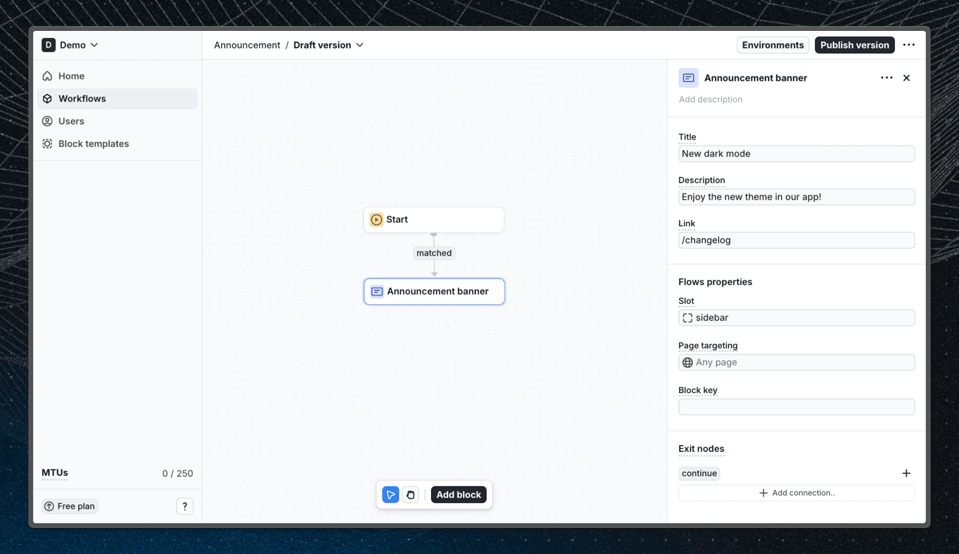Viewport: 959px width, 554px height.
Task: Click the Start node play icon
Action: click(x=376, y=219)
